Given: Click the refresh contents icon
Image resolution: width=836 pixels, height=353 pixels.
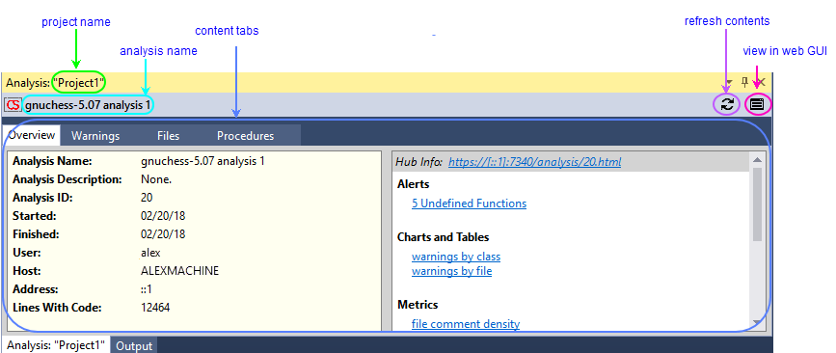Looking at the screenshot, I should [x=727, y=104].
